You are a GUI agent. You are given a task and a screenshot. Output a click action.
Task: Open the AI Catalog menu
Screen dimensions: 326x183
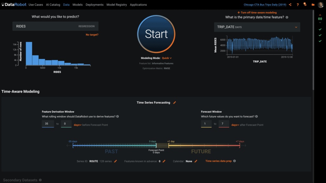click(x=53, y=4)
